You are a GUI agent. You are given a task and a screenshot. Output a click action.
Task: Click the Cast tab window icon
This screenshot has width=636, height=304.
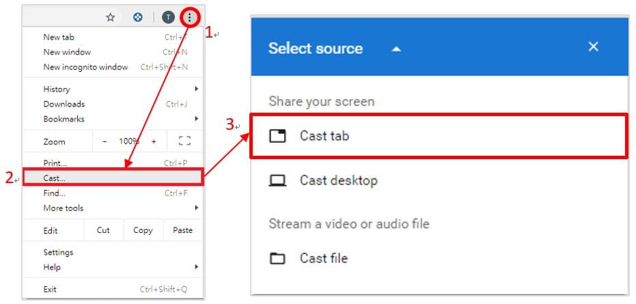277,135
